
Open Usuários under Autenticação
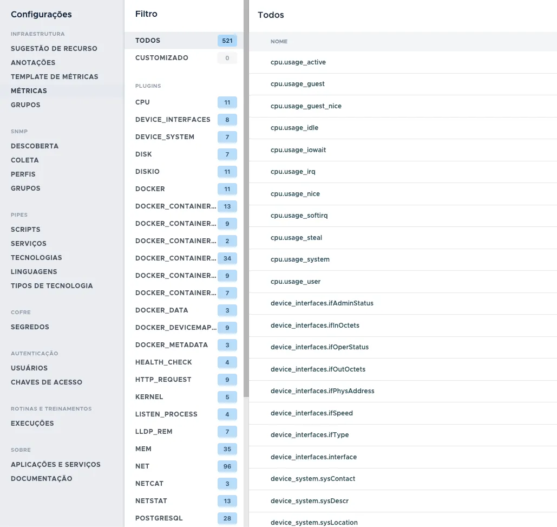[x=29, y=368]
